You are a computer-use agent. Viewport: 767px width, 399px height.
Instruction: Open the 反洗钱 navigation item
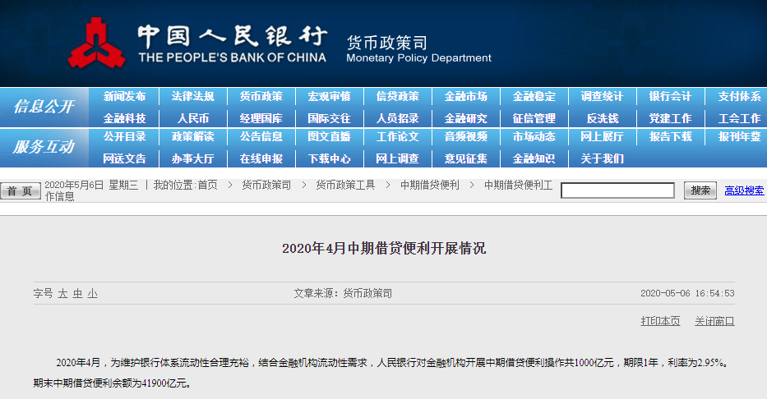602,118
